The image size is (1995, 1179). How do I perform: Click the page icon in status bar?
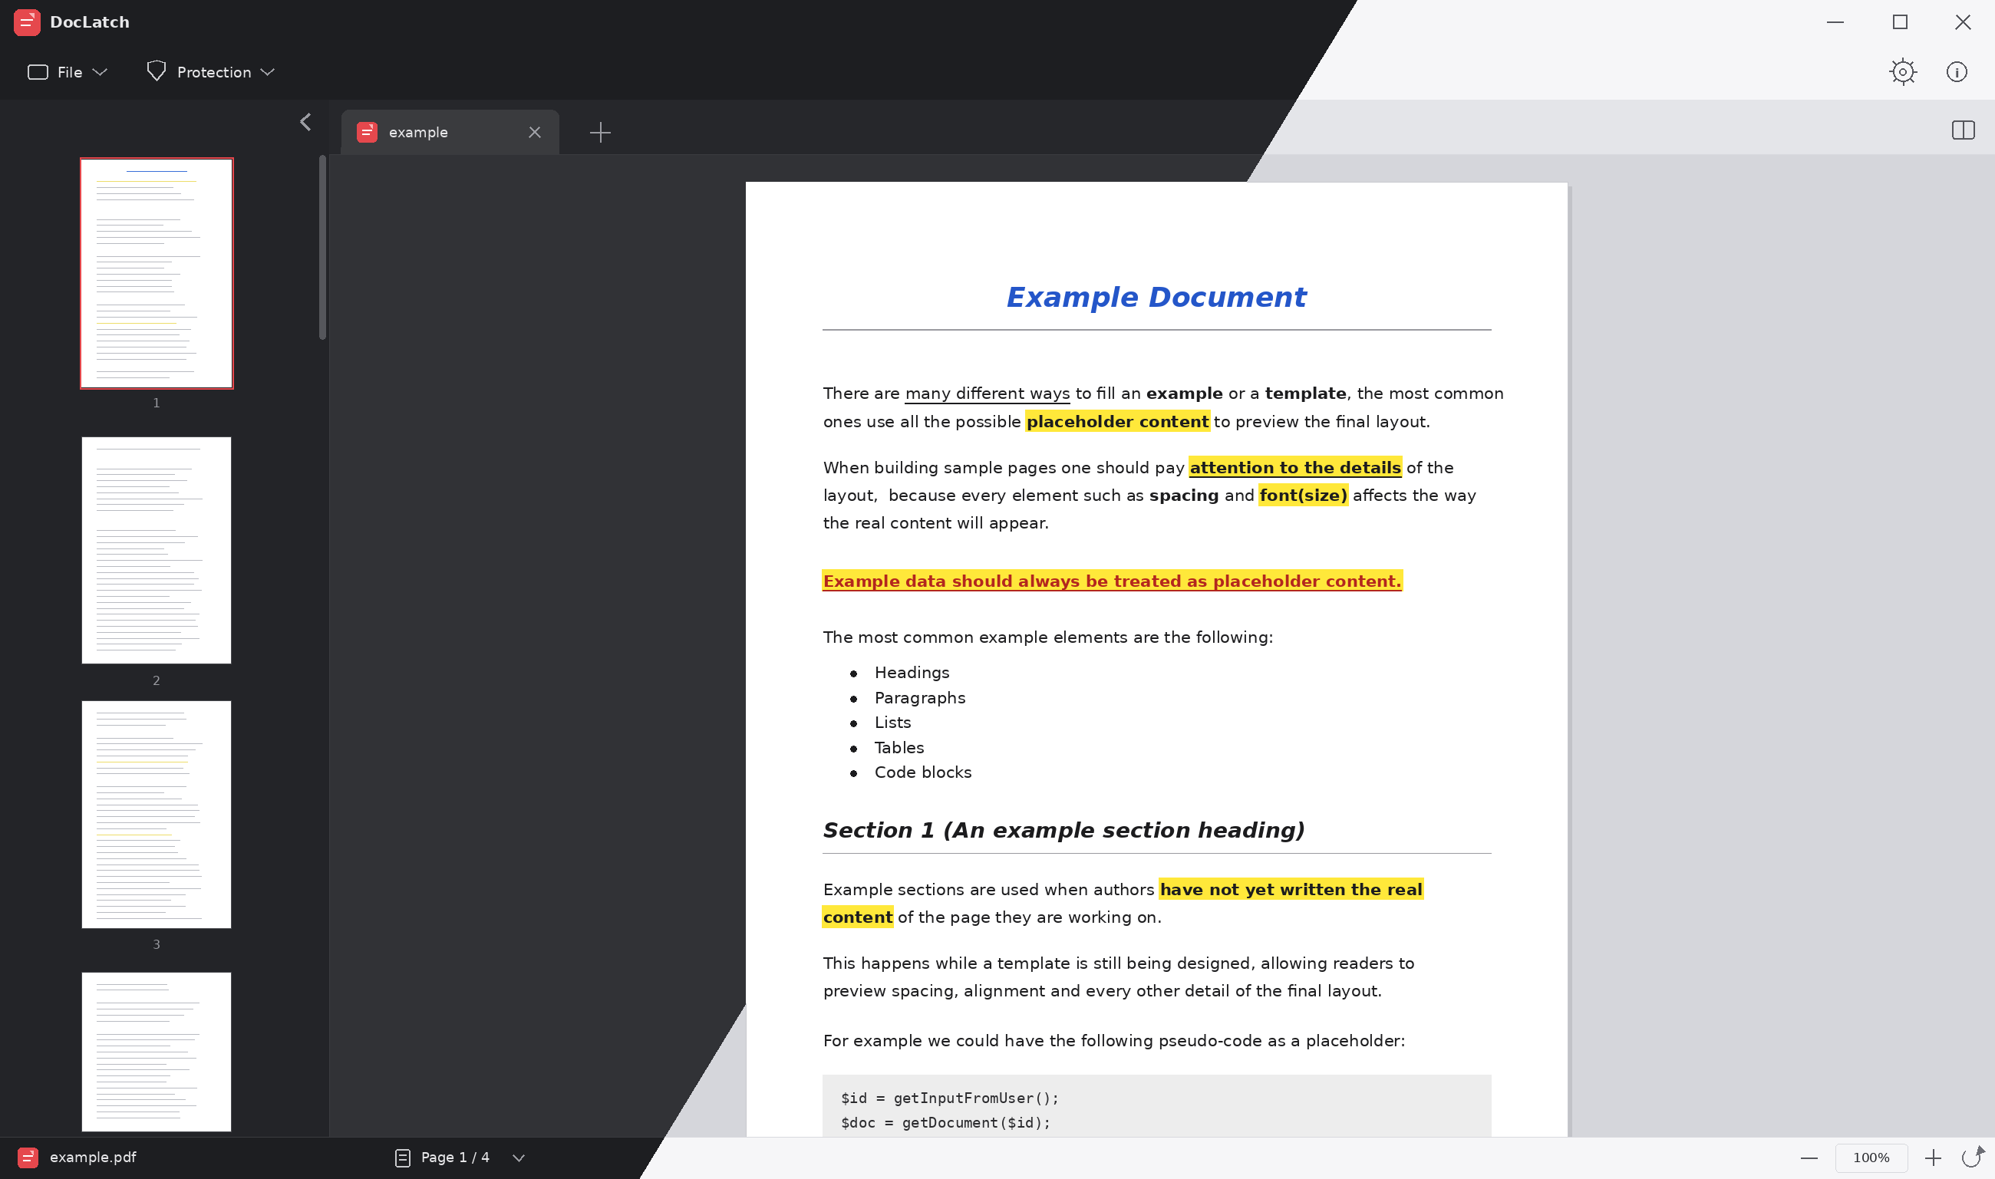pos(403,1158)
